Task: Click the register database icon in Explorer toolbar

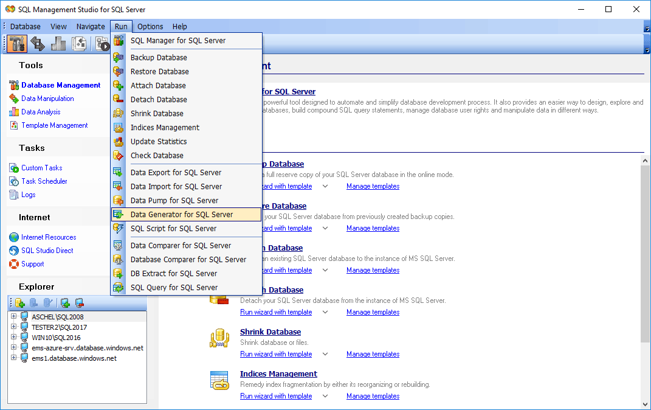Action: (x=19, y=303)
